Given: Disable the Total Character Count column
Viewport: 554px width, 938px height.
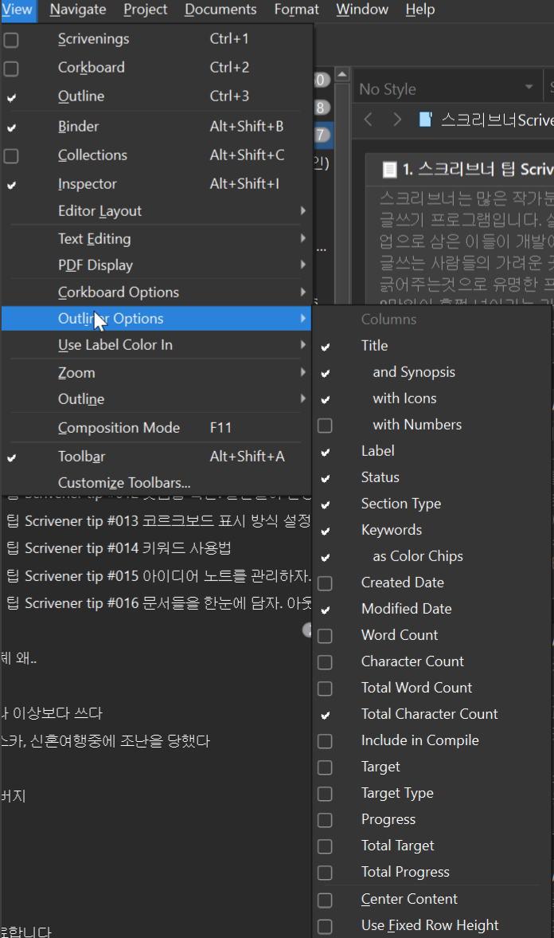Looking at the screenshot, I should pyautogui.click(x=325, y=715).
